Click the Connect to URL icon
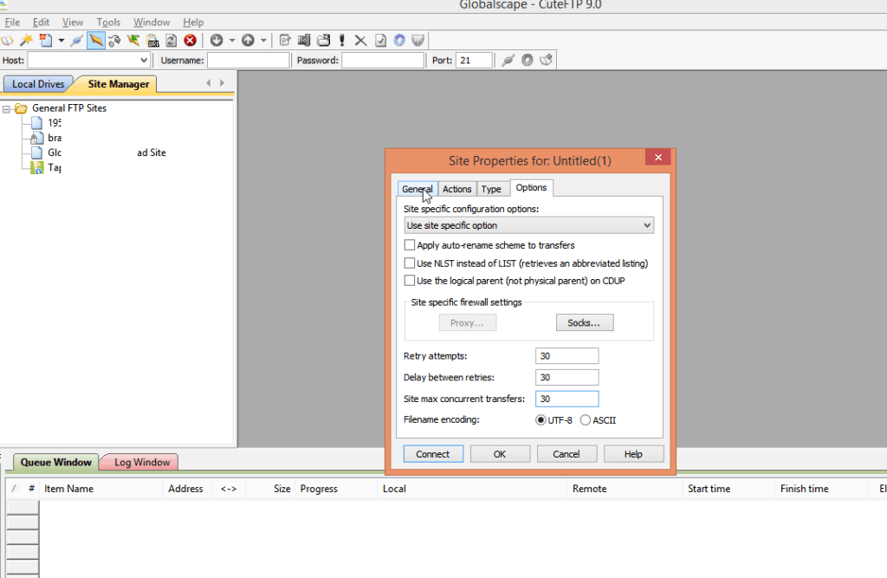 tap(152, 40)
